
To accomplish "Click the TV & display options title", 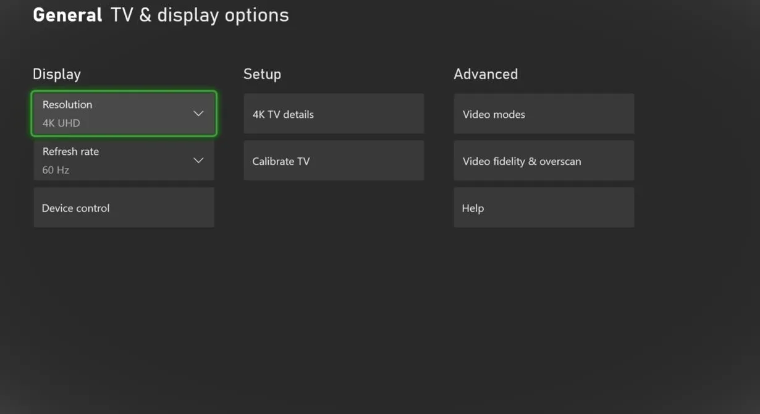I will pos(200,15).
